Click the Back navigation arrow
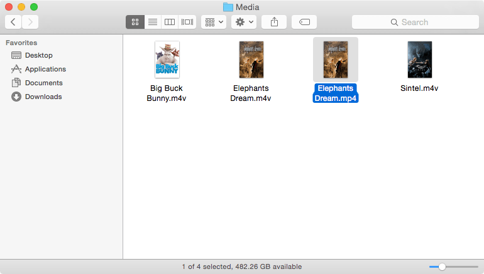This screenshot has height=274, width=484. 13,22
